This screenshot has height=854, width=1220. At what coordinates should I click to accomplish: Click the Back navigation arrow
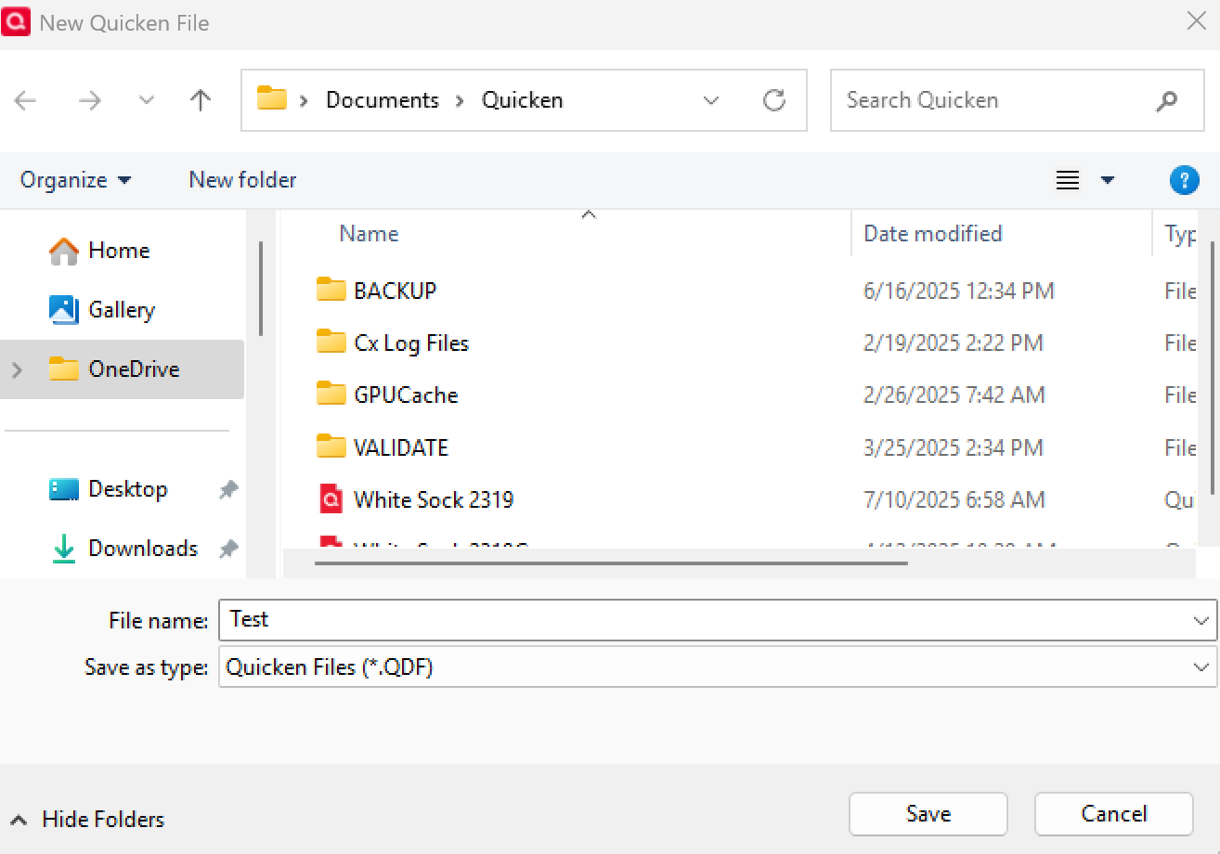pyautogui.click(x=25, y=100)
